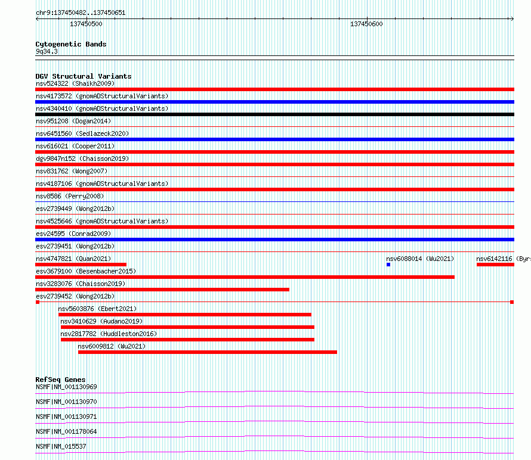Click nsv3410629 (Audano2019) label

(x=101, y=321)
